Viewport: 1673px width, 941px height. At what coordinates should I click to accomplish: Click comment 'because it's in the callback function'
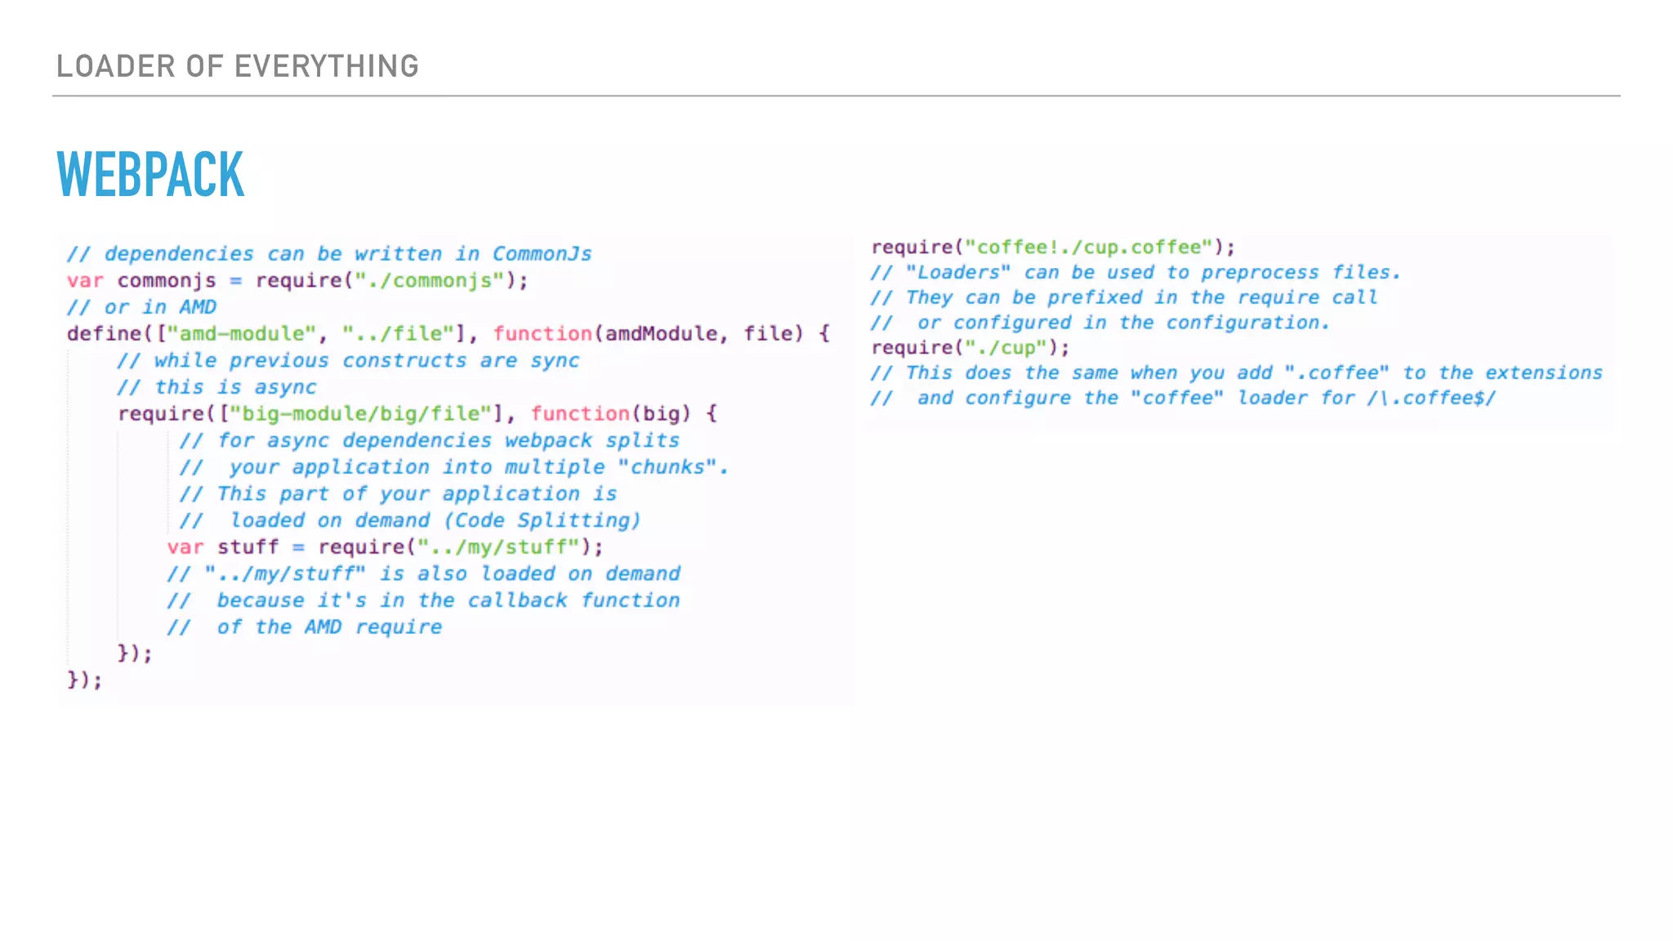click(x=424, y=600)
